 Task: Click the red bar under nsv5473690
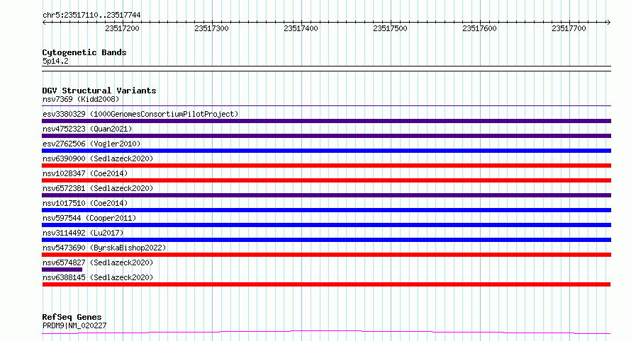pos(326,255)
